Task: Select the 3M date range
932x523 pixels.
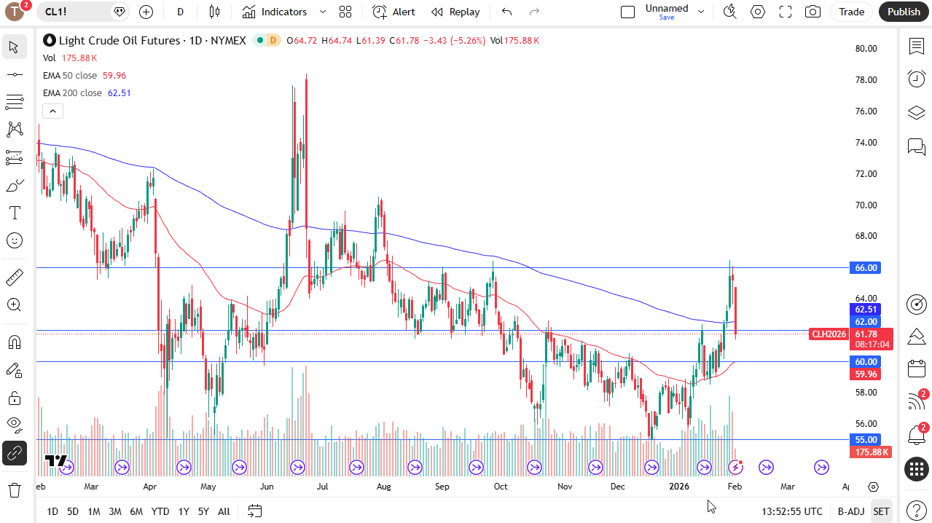Action: click(x=115, y=511)
